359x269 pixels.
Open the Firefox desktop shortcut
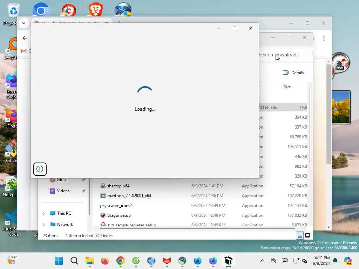point(12,117)
